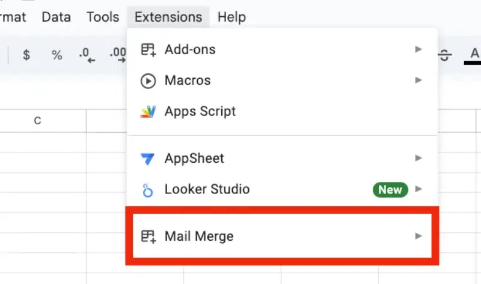The image size is (481, 284).
Task: Click the green New badge beside Looker Studio
Action: [x=390, y=190]
